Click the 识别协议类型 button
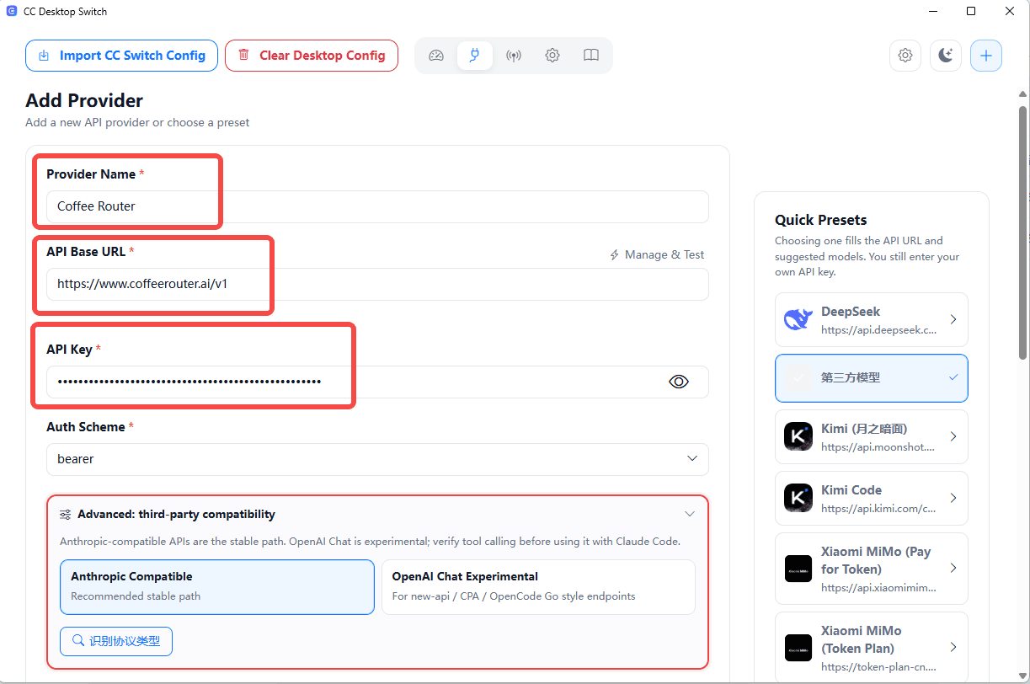Viewport: 1030px width, 684px height. point(116,641)
